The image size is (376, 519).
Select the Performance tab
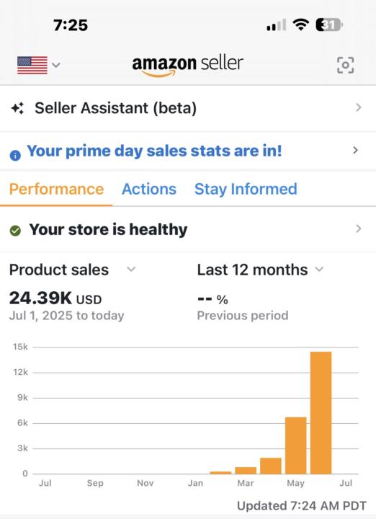(57, 189)
